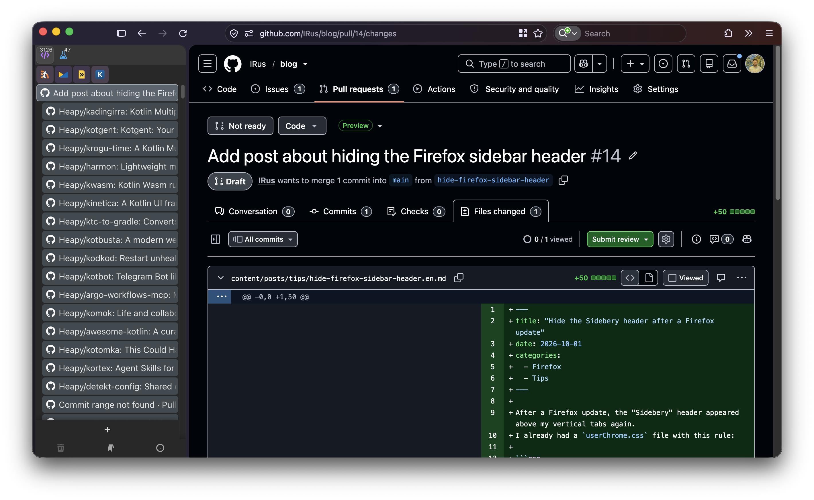This screenshot has width=814, height=500.
Task: Open Copilot icon in the files toolbar
Action: click(746, 239)
